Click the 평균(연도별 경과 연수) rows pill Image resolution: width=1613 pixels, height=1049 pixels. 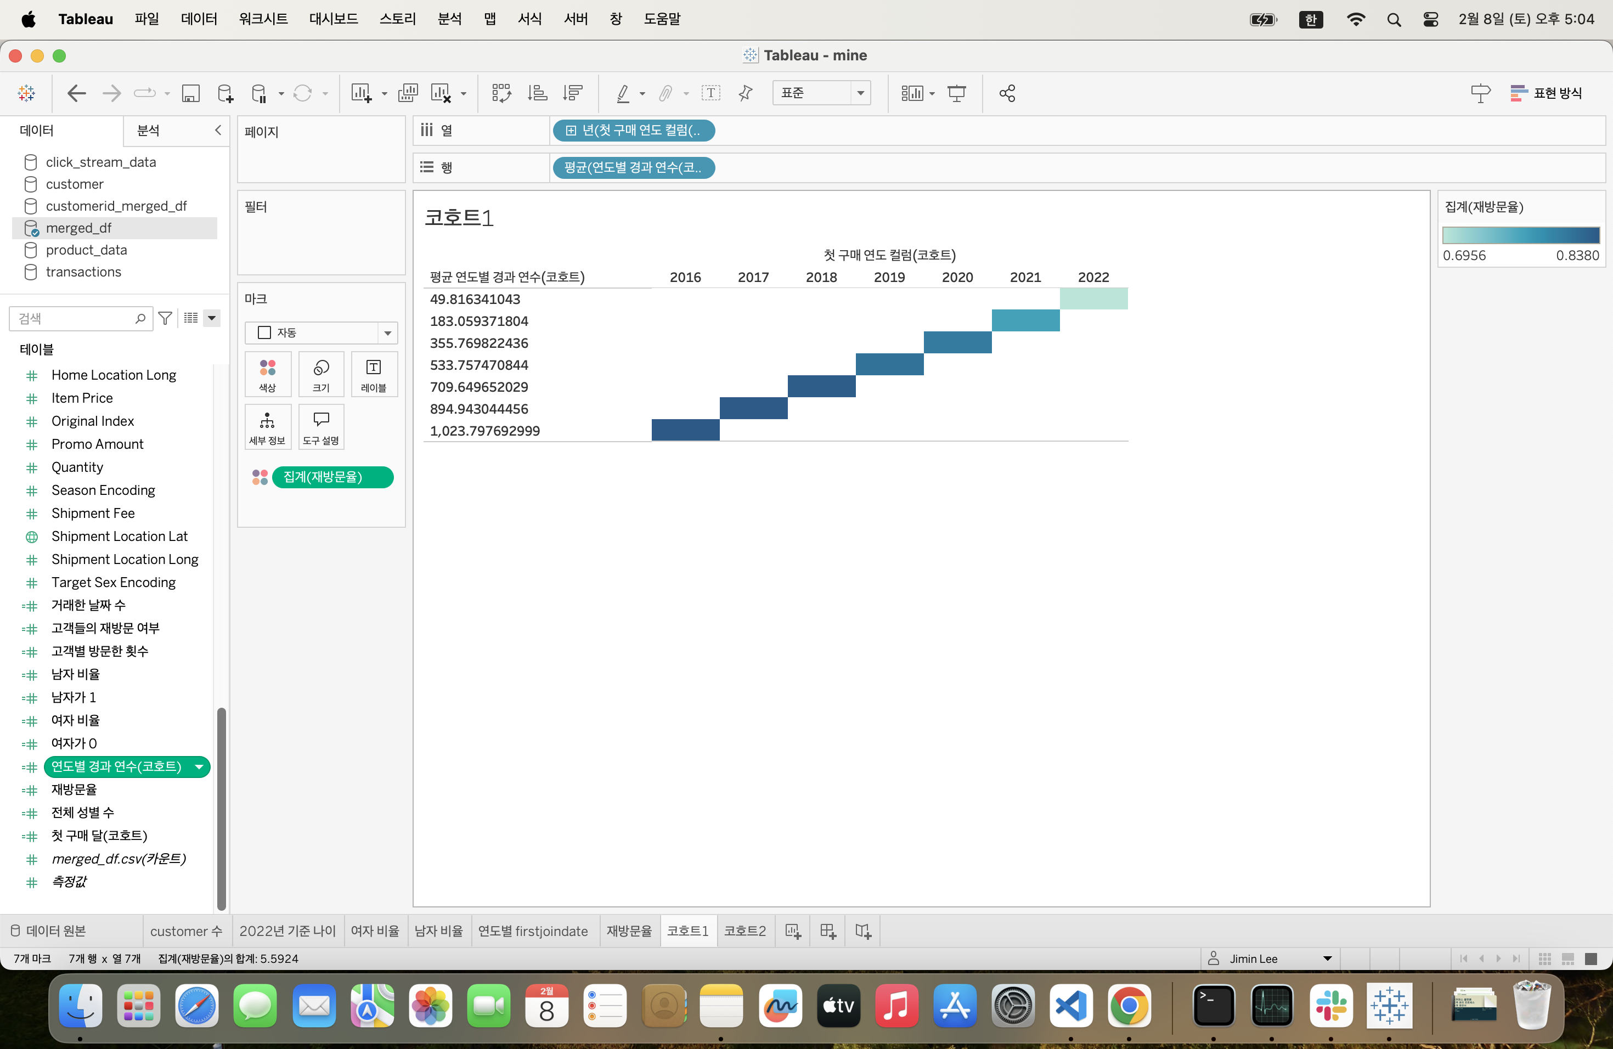634,167
